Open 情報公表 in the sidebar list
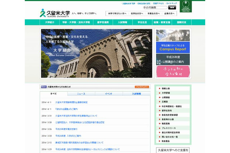The height and width of the screenshot is (153, 230). [x=166, y=88]
